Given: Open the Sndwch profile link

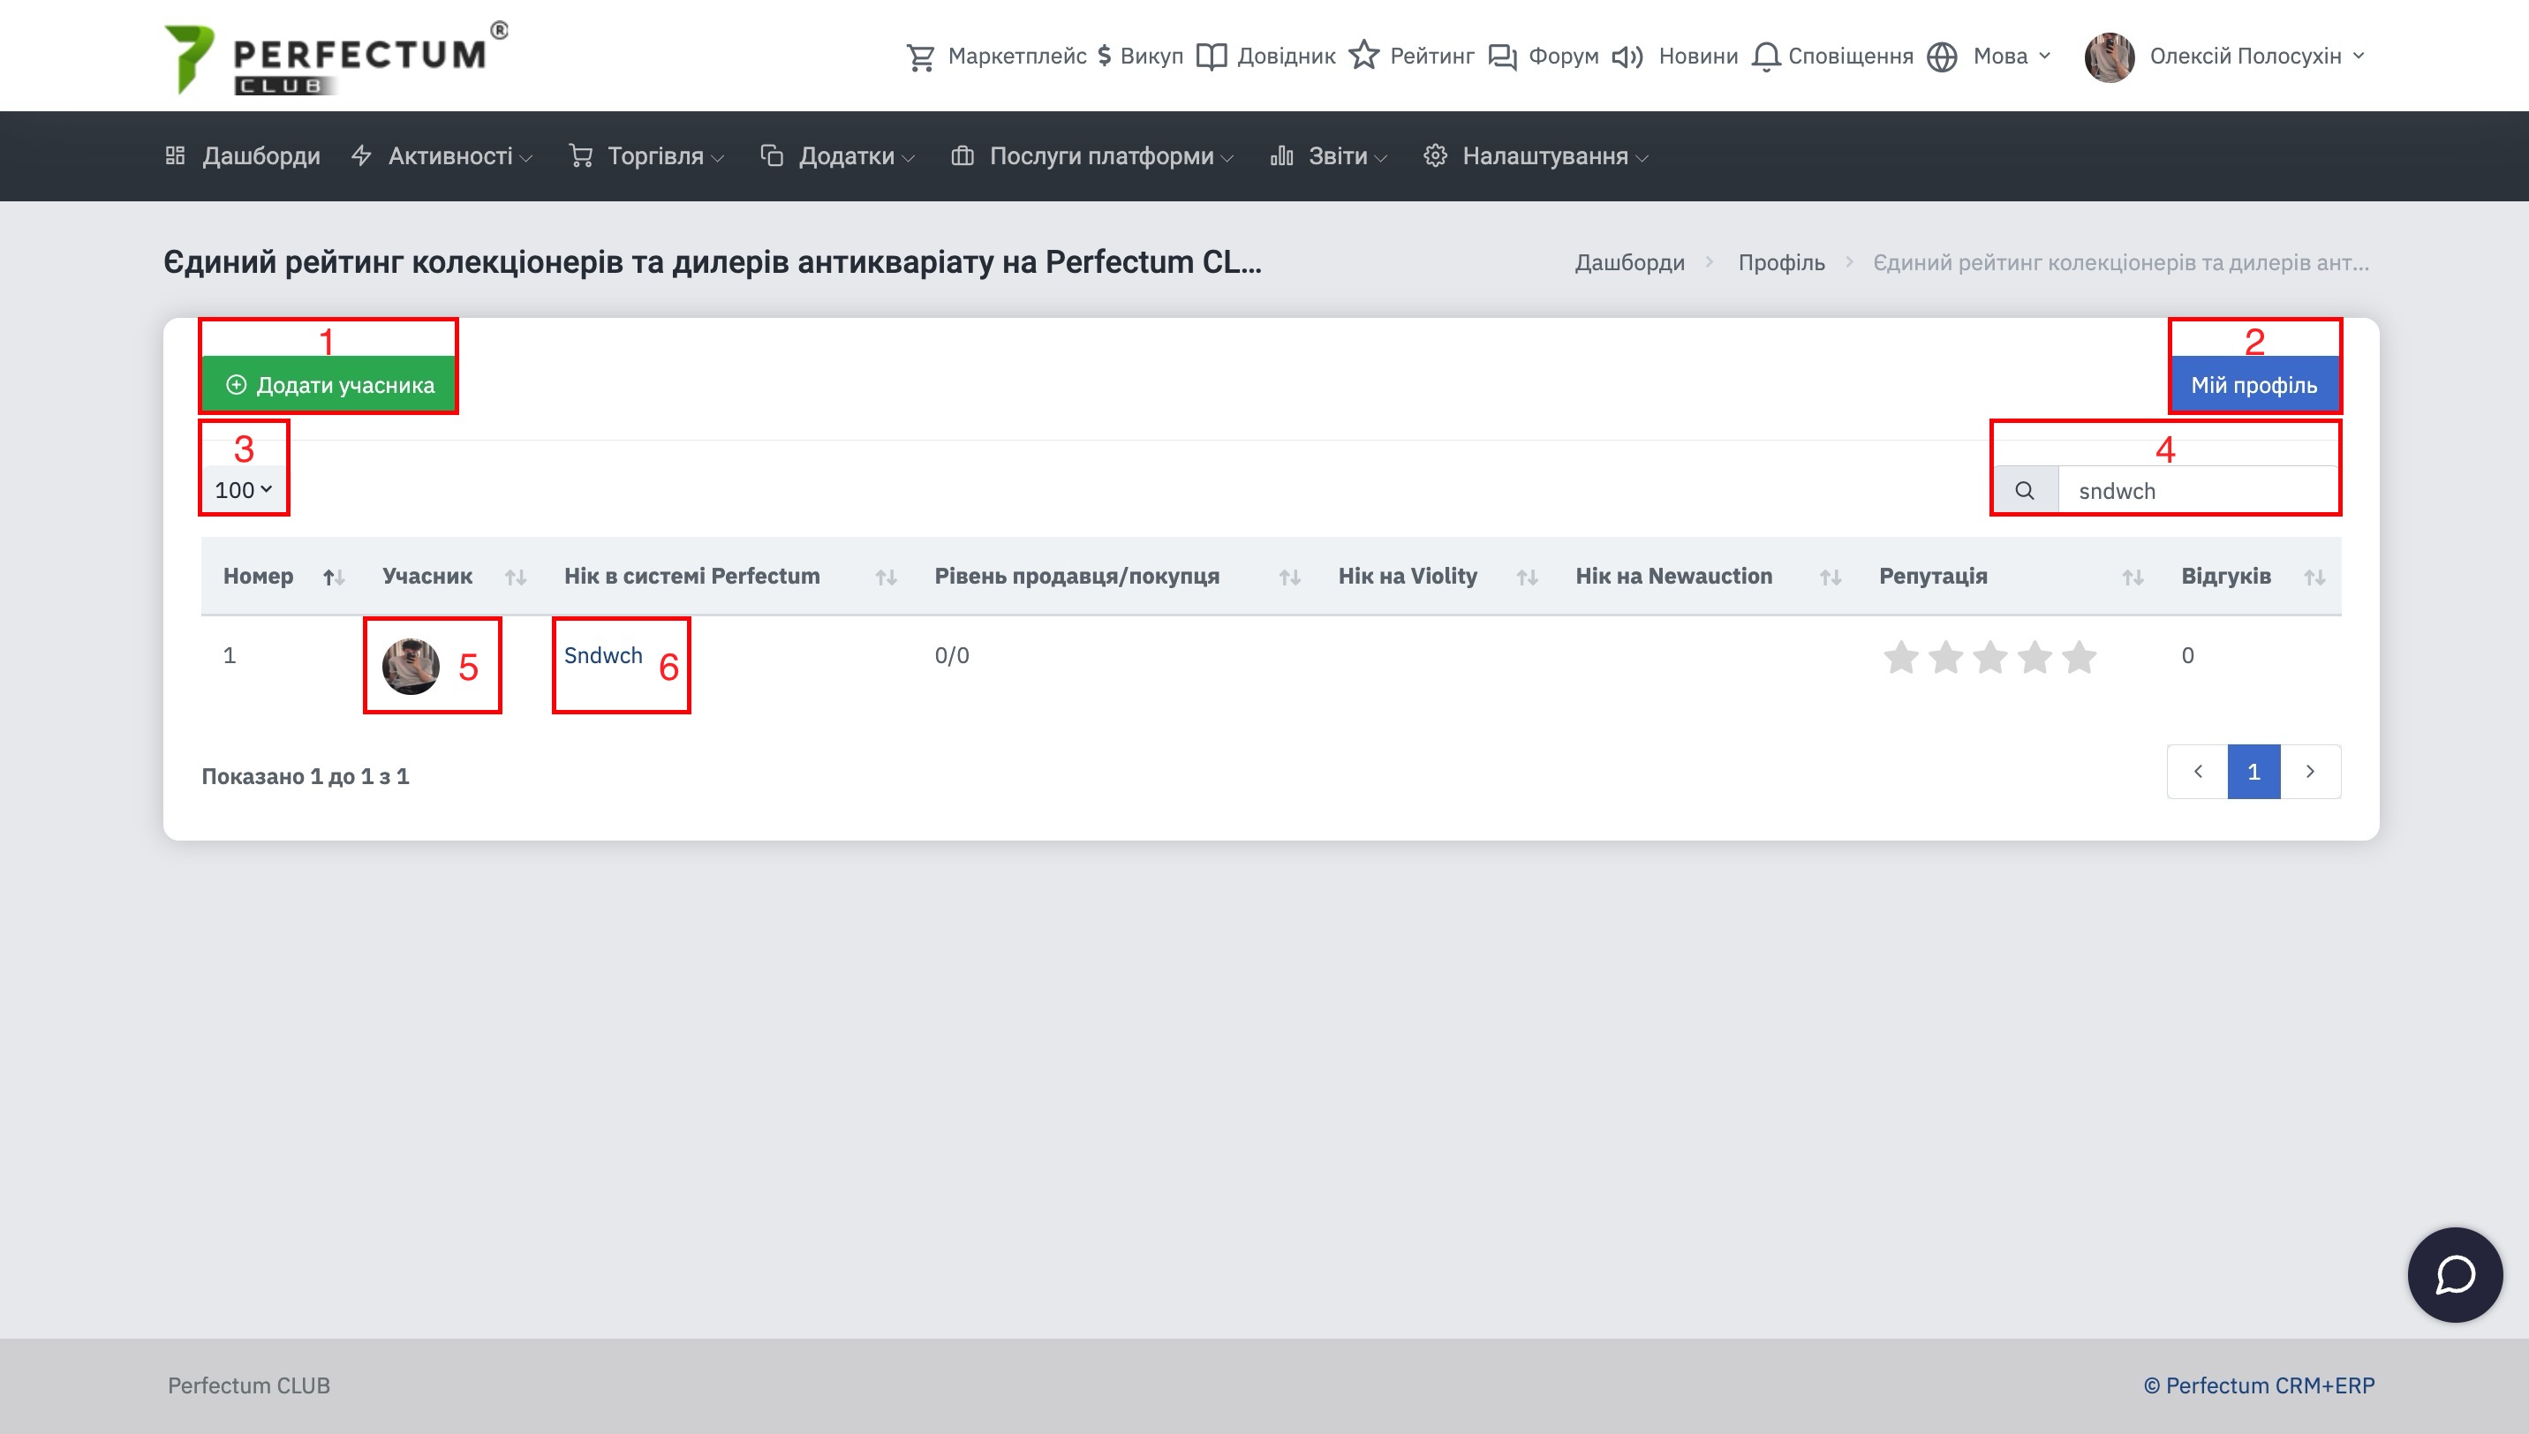Looking at the screenshot, I should (x=603, y=655).
